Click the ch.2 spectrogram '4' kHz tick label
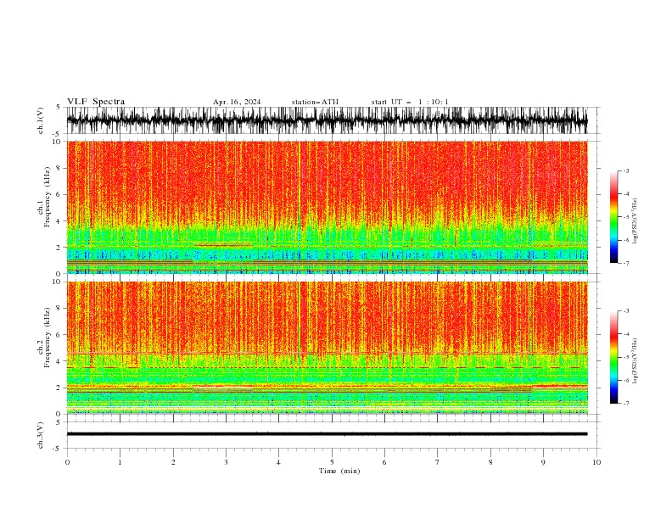Viewport: 672px width, 519px height. tap(59, 361)
